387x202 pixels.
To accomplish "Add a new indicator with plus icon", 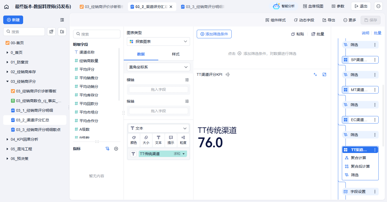I will (x=116, y=149).
